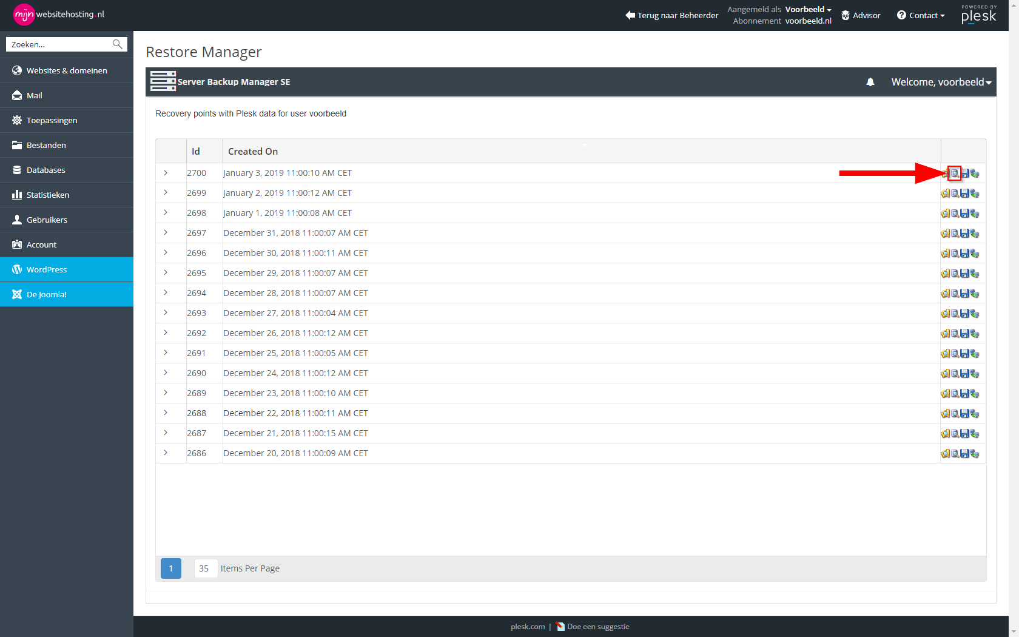Browse databases icon in row 2694
Screen dimensions: 1019x637
pyautogui.click(x=955, y=294)
